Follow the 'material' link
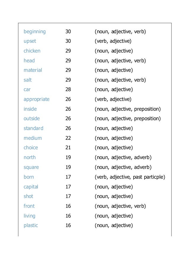 33,70
